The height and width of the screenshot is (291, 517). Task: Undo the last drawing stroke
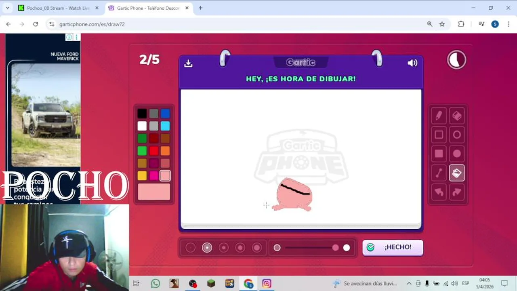coord(439,192)
